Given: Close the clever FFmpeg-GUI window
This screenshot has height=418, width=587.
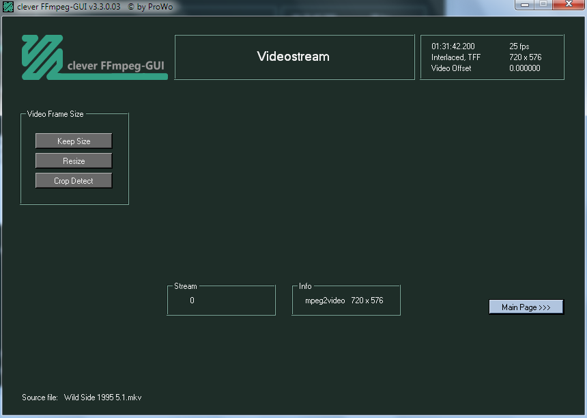Looking at the screenshot, I should click(x=569, y=5).
